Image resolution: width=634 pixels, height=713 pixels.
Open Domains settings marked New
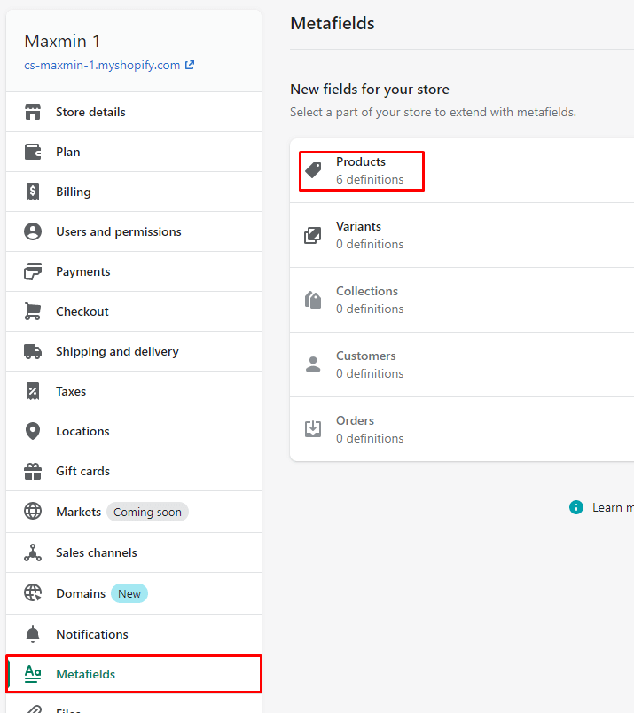point(81,593)
